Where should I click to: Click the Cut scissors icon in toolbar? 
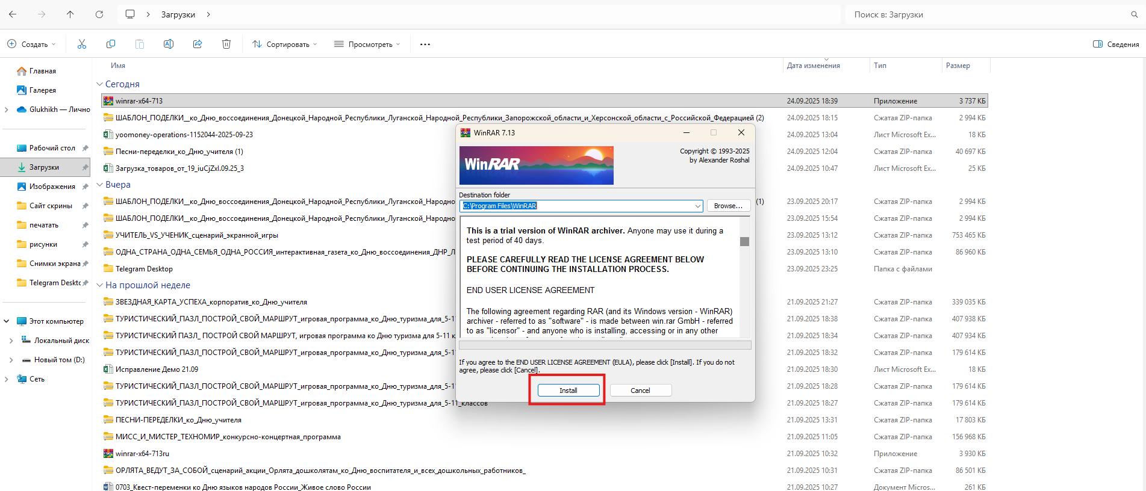(82, 44)
